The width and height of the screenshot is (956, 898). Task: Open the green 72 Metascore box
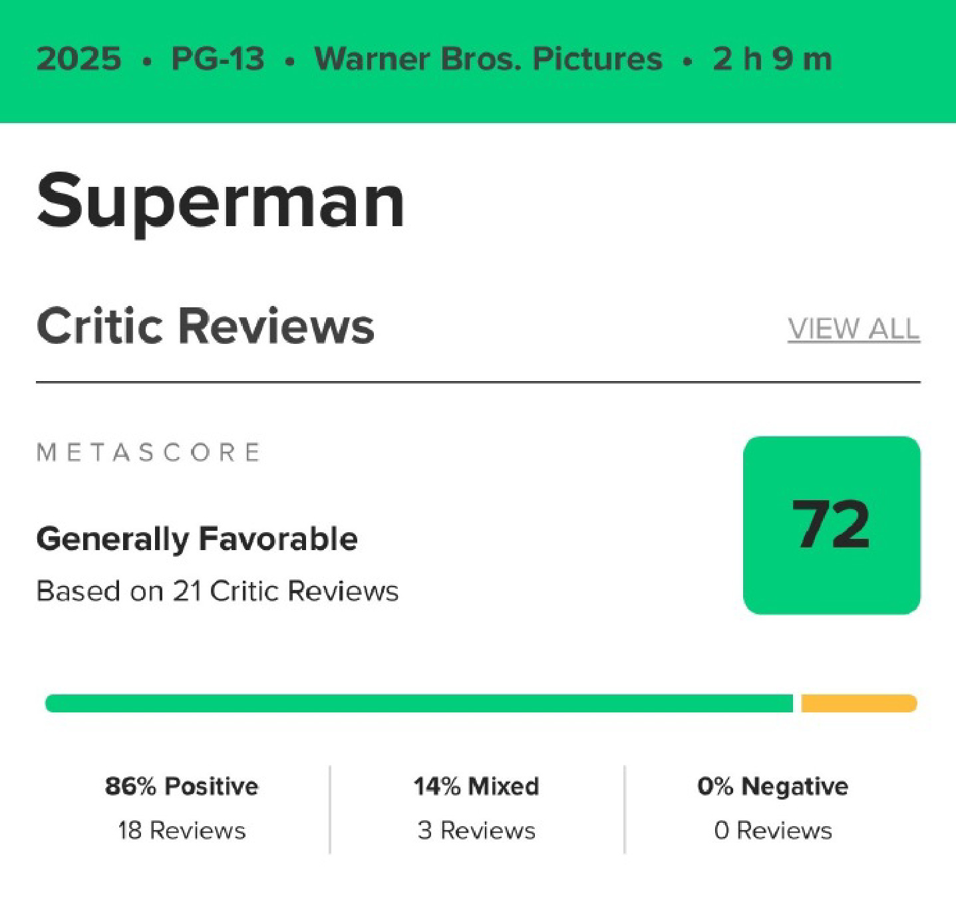coord(832,525)
